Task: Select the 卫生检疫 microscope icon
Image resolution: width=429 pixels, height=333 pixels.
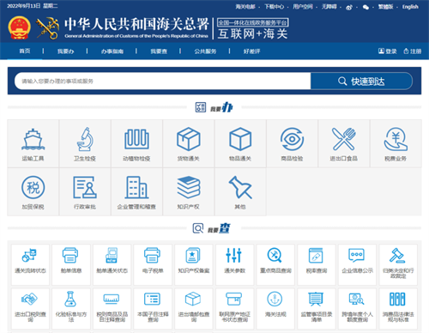Action: (85, 139)
